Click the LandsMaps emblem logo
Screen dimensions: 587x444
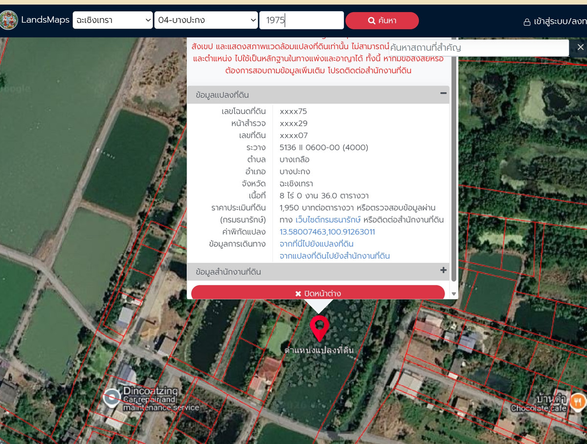[9, 20]
